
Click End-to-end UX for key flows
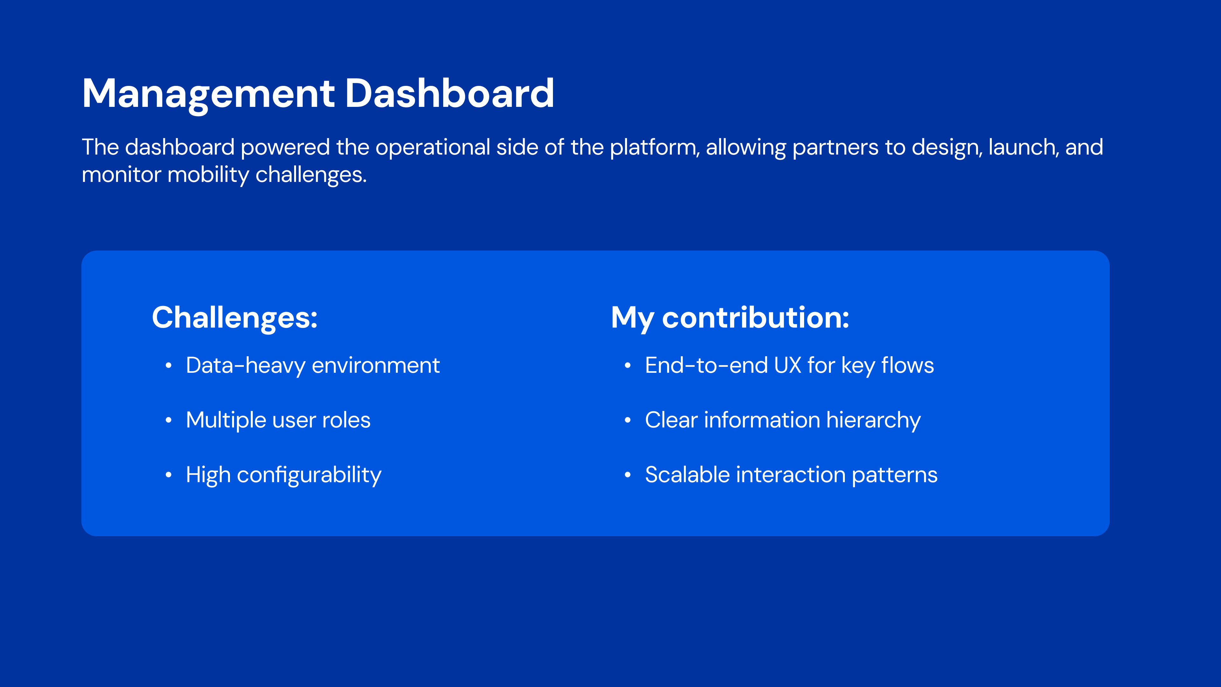(789, 365)
